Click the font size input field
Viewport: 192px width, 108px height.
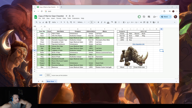[91, 22]
